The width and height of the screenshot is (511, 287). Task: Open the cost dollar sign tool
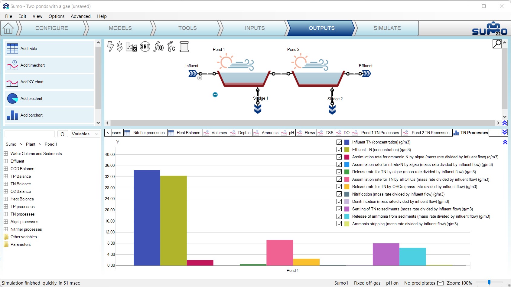point(119,47)
